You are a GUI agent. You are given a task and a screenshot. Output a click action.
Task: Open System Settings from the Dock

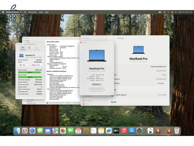[x=139, y=131]
